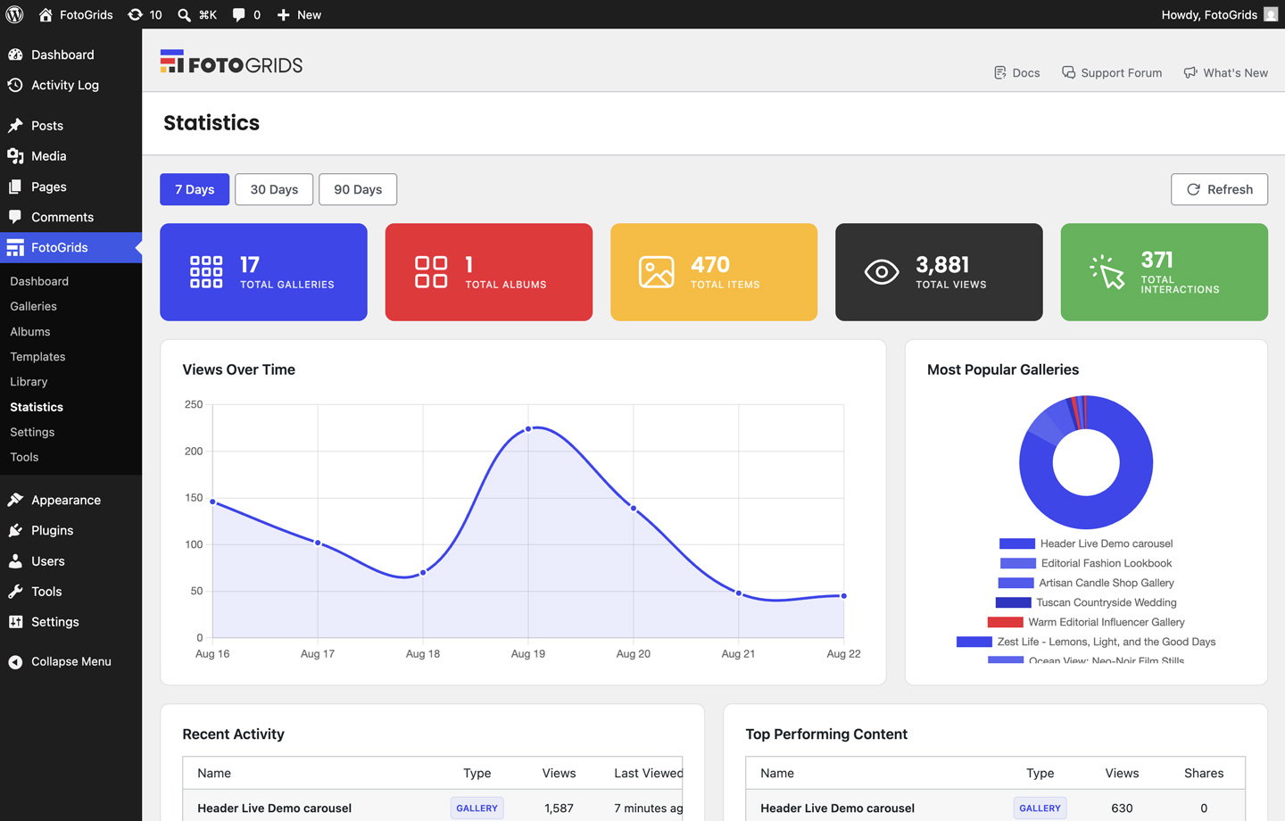Click the Settings sliders icon in sidebar
1285x821 pixels.
coord(15,622)
